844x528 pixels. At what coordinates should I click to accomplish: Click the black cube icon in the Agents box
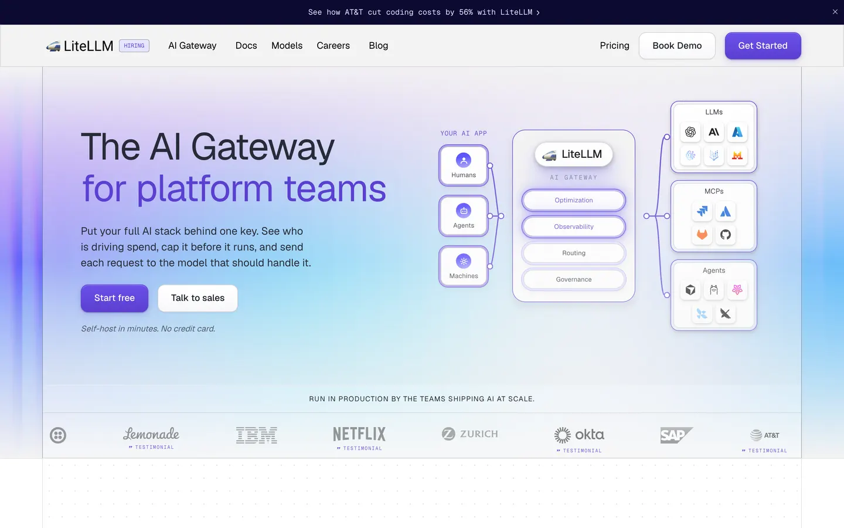[x=690, y=290]
